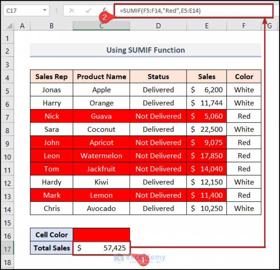Select the 'Apple' product cell
This screenshot has width=280, height=270.
tap(101, 90)
